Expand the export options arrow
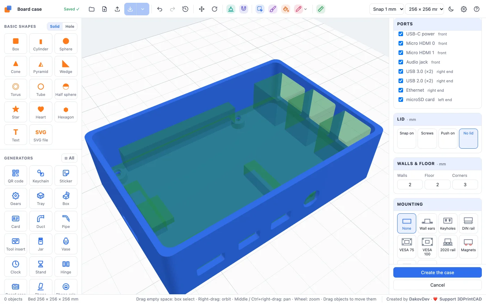This screenshot has height=304, width=486. [143, 9]
